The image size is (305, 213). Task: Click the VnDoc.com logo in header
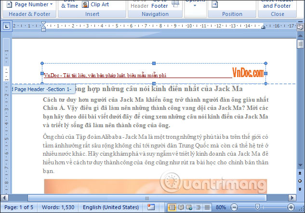248,72
